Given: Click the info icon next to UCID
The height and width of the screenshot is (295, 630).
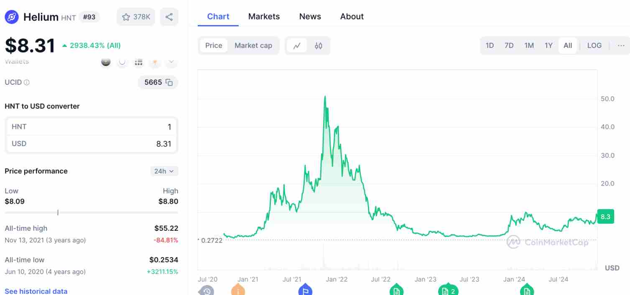Looking at the screenshot, I should (27, 83).
